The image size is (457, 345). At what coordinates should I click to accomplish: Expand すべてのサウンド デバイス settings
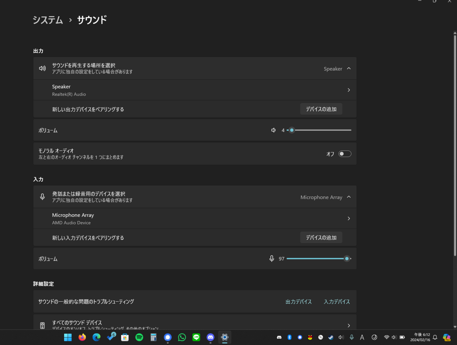pyautogui.click(x=348, y=325)
